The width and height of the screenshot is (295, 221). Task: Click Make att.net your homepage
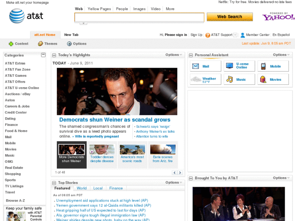point(28,2)
